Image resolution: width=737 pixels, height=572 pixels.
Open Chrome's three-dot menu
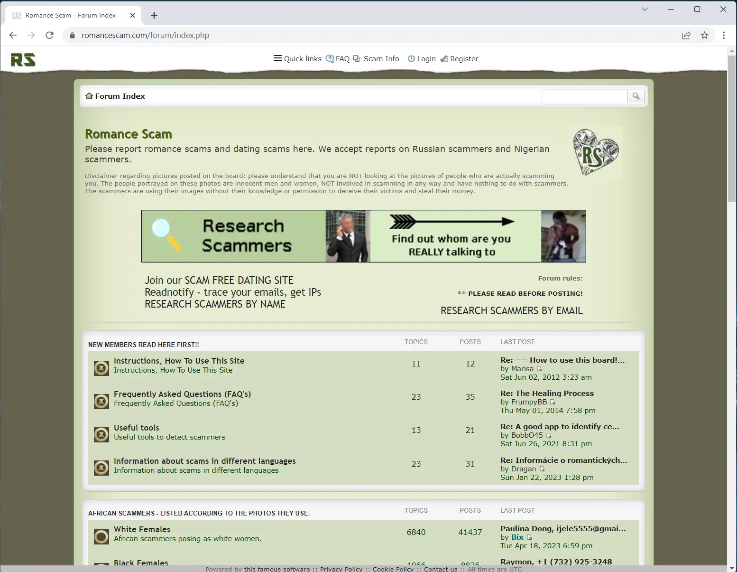point(723,35)
